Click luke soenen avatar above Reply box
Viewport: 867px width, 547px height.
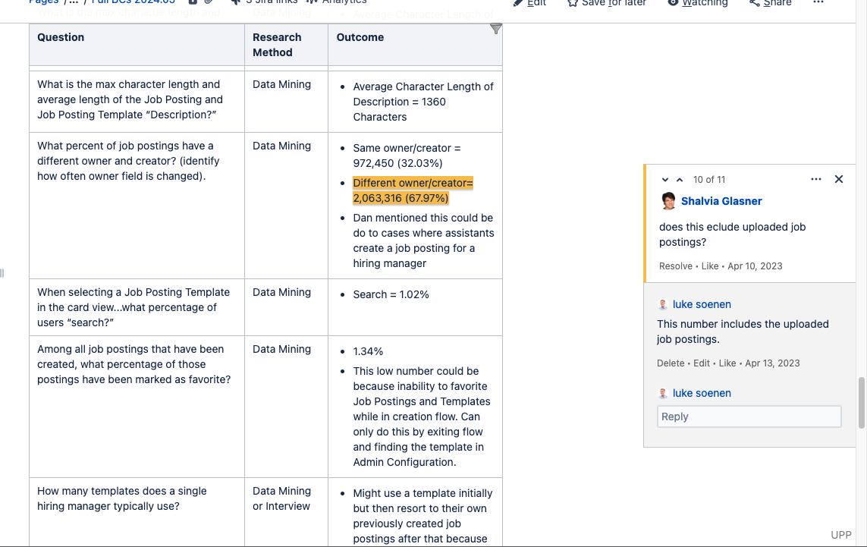[662, 393]
